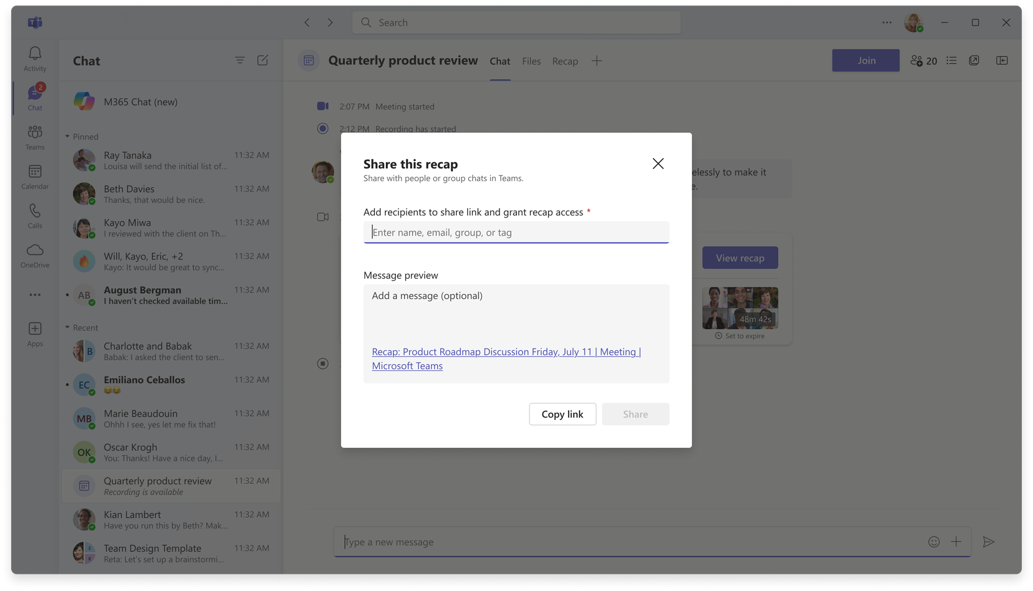The width and height of the screenshot is (1033, 591).
Task: Open the Apps section
Action: (x=34, y=334)
